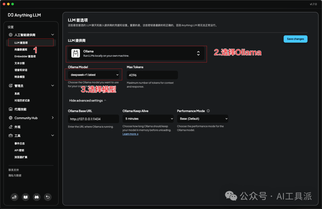Open the Learn more link
322x209 pixels.
pyautogui.click(x=130, y=134)
